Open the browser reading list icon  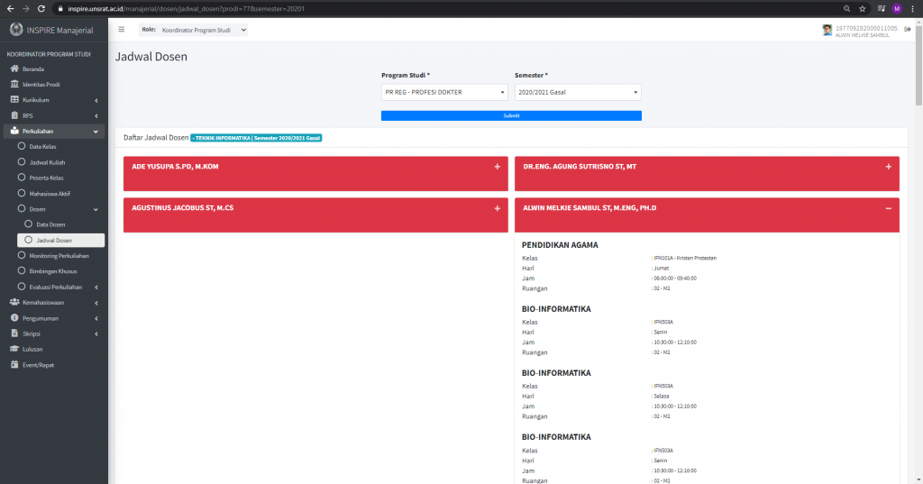(882, 8)
